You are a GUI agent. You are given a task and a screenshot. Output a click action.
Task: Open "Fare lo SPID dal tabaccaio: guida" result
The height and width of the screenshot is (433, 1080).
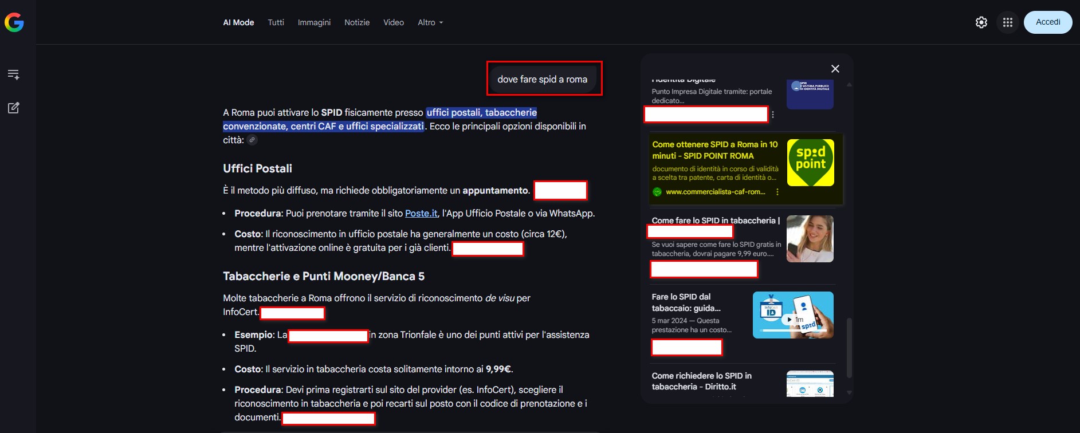(x=686, y=302)
